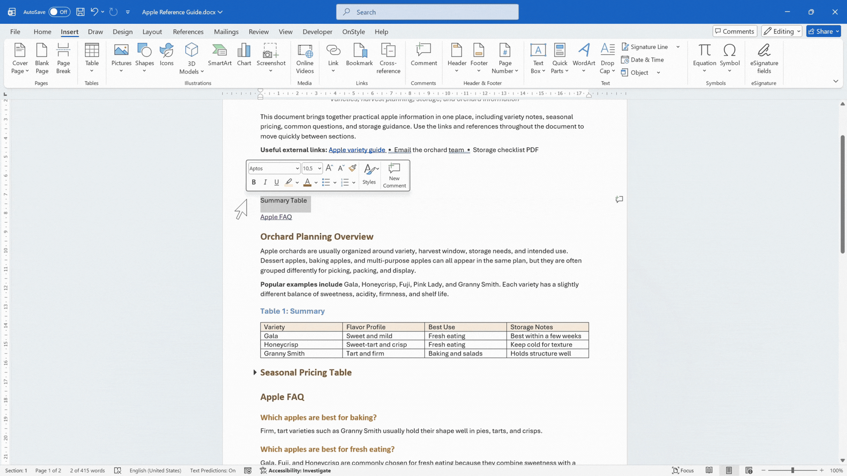Add eSignature fields

764,58
